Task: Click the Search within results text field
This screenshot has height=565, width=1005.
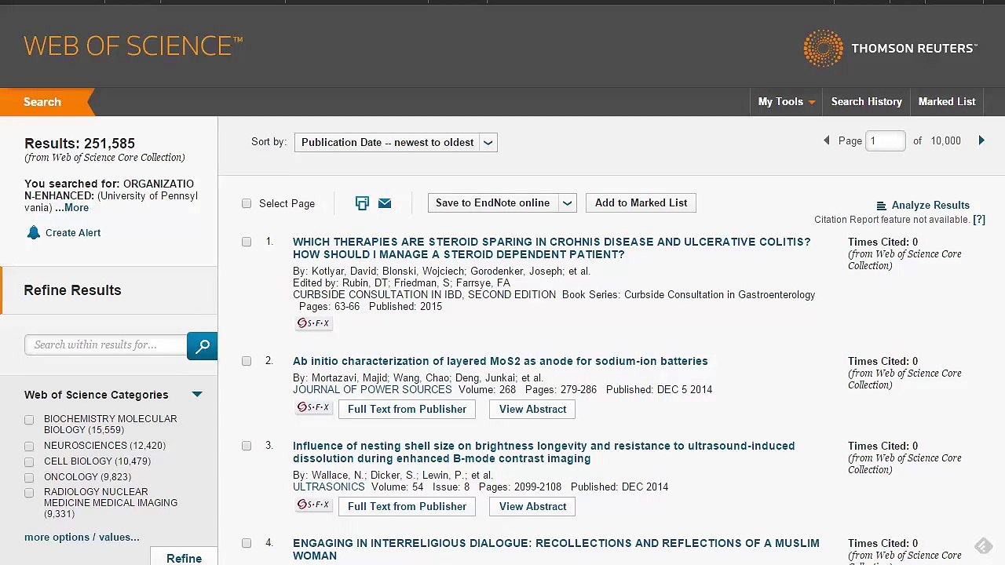Action: coord(106,345)
